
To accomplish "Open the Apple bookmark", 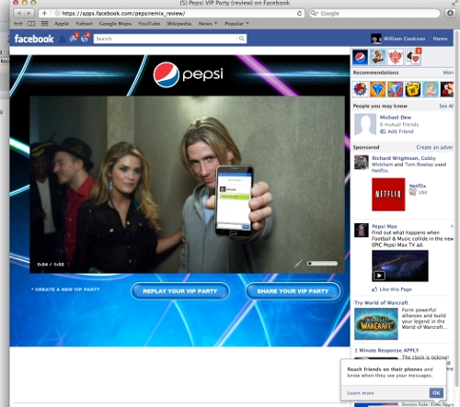I will [x=62, y=24].
